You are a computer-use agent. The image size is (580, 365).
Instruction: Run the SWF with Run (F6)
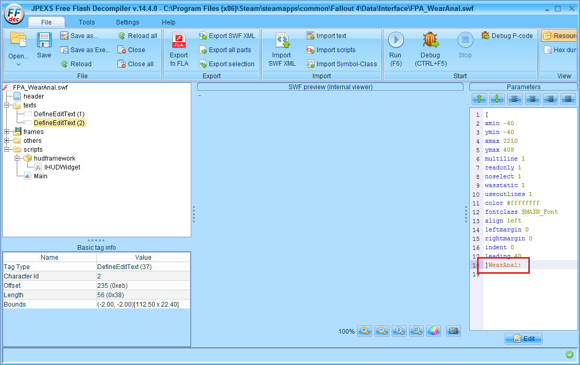click(396, 40)
